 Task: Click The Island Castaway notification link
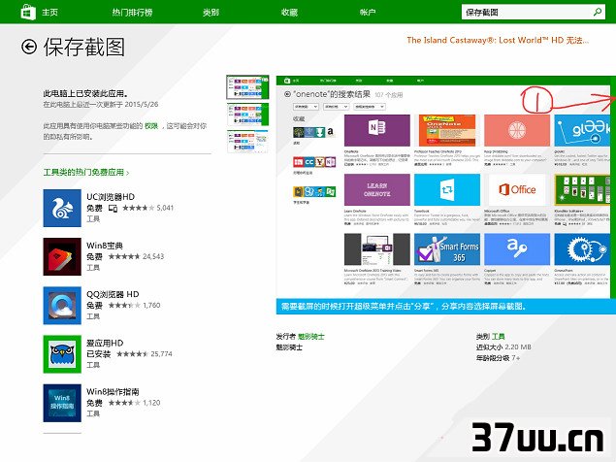(x=498, y=40)
